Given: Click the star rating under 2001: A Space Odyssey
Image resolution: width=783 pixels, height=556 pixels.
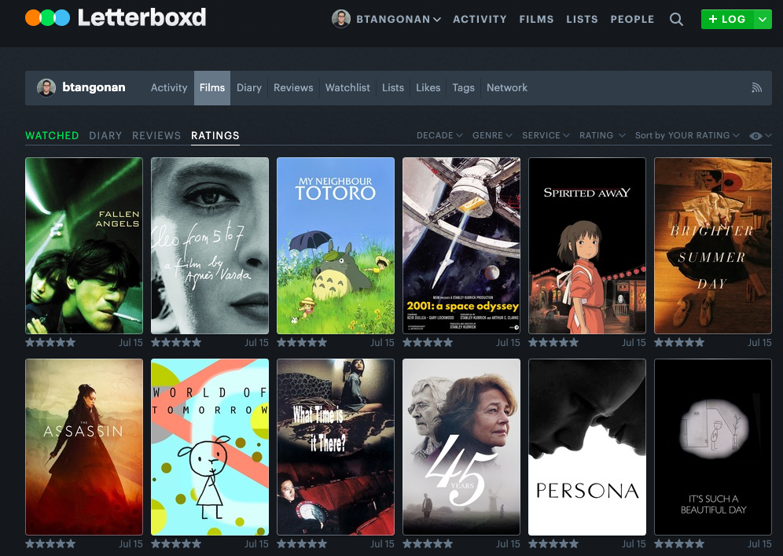Looking at the screenshot, I should (x=428, y=343).
